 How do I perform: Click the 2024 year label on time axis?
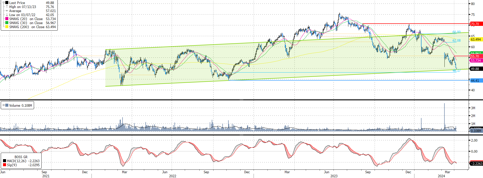[x=441, y=176]
